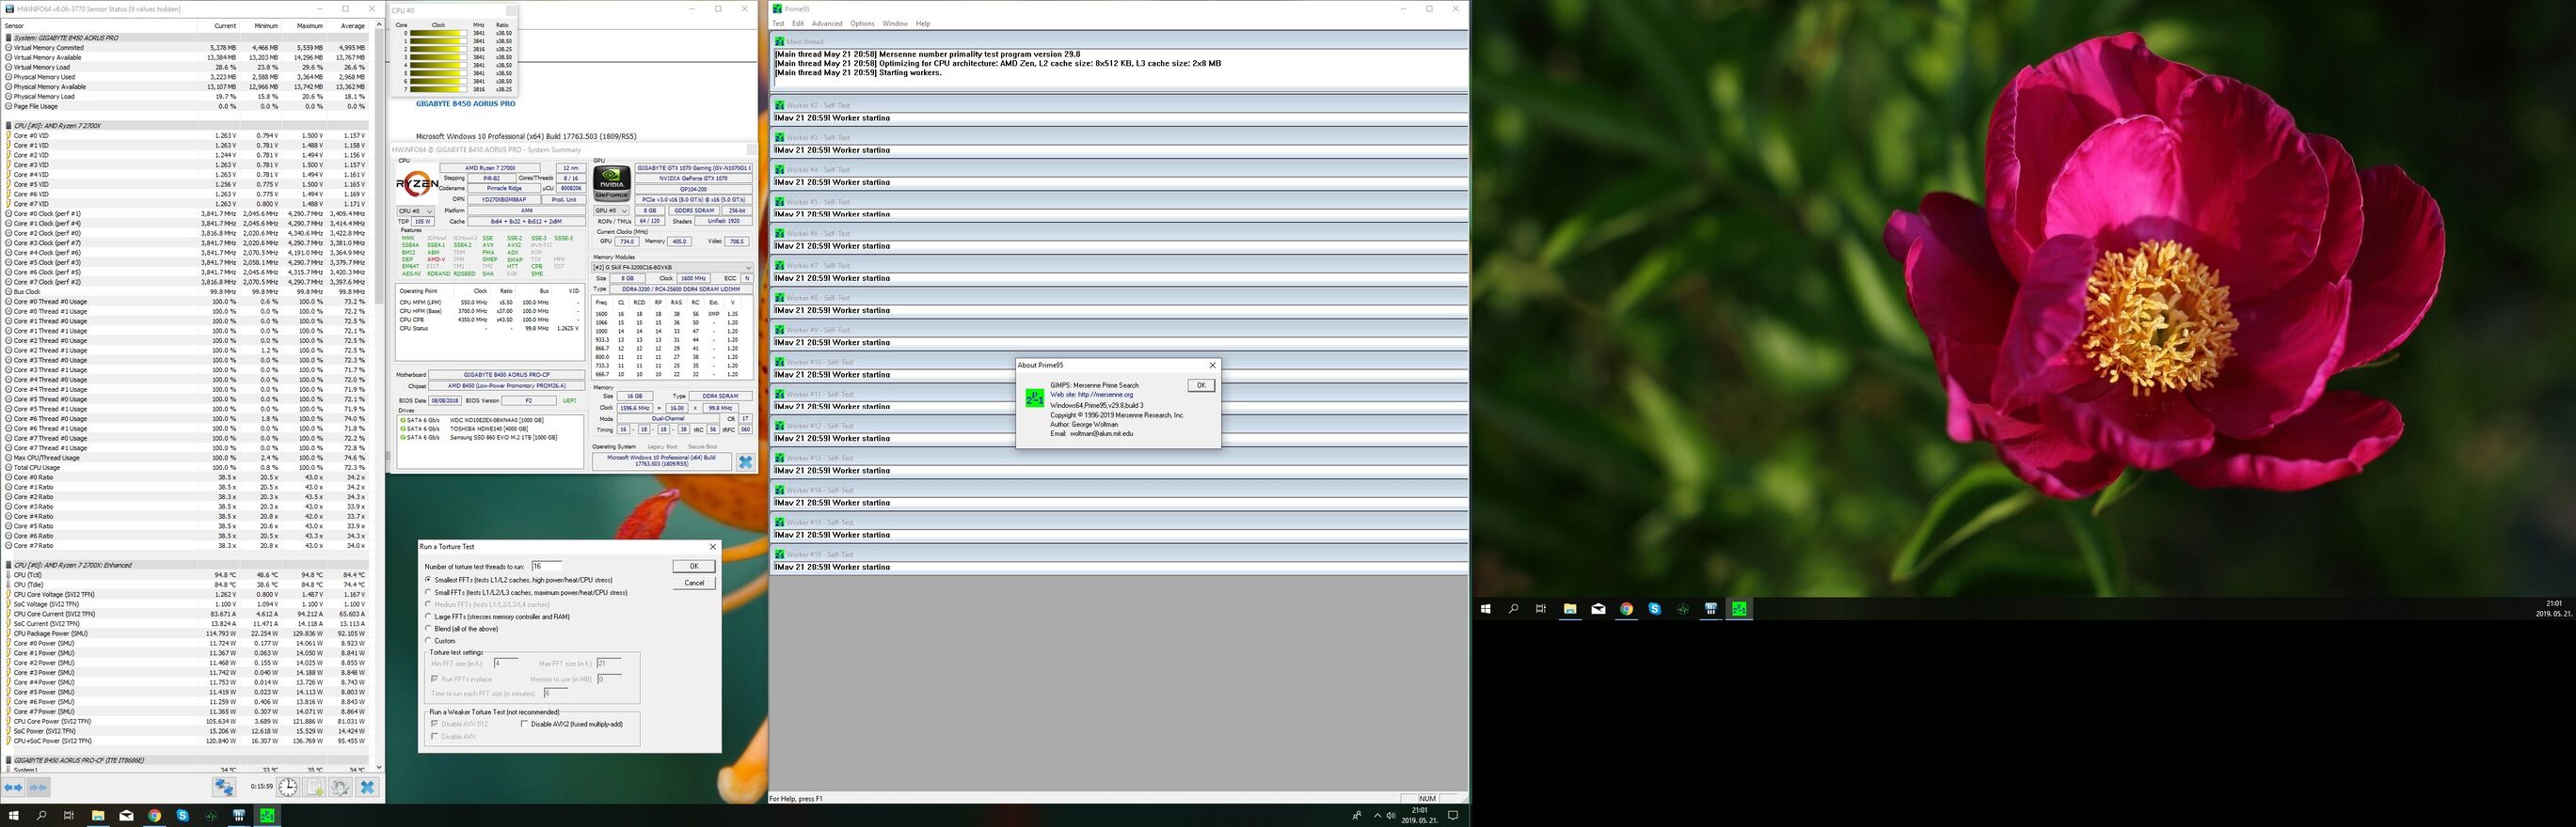Open Prime95 Edit menu
This screenshot has width=2576, height=827.
(798, 23)
